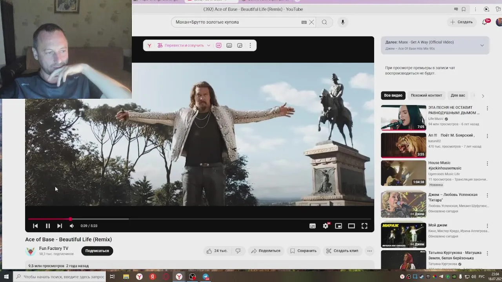Save the video with Сохранить
Viewport: 502px width, 282px height.
[x=303, y=251]
